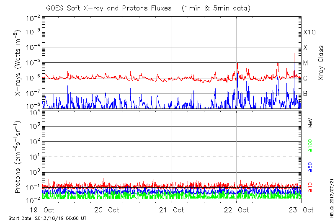This screenshot has height=222, width=335.
Task: Select the 22-Oct date axis label
Action: [x=237, y=209]
